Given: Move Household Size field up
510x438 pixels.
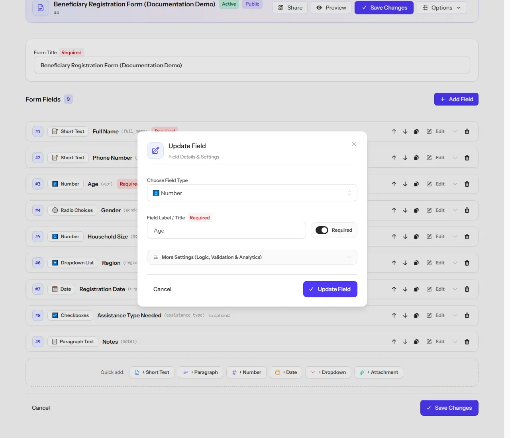Looking at the screenshot, I should point(394,237).
